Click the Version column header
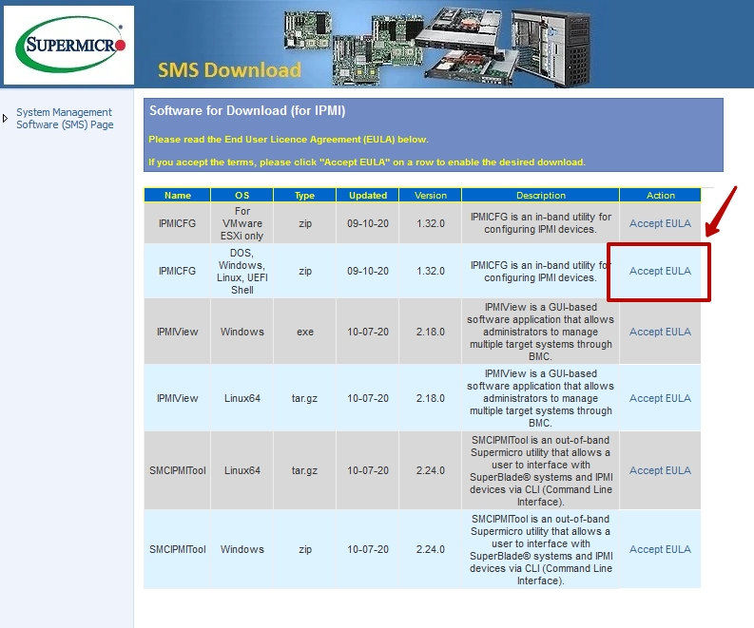 (x=431, y=195)
